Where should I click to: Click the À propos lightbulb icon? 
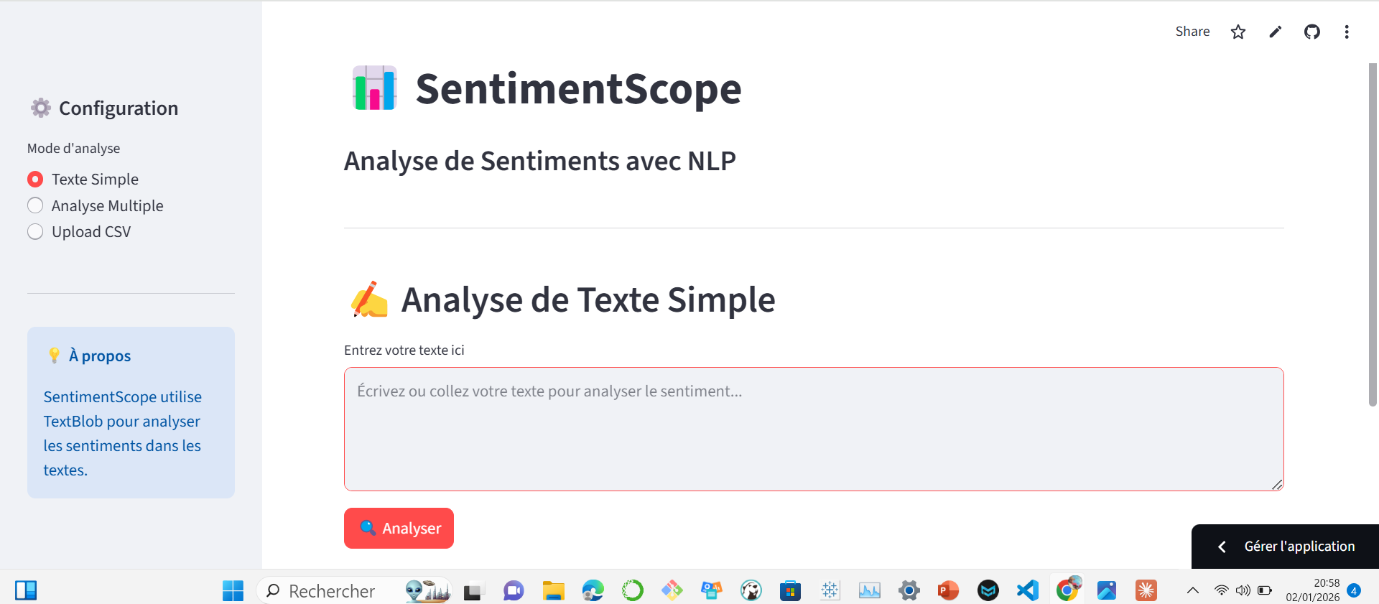[54, 355]
